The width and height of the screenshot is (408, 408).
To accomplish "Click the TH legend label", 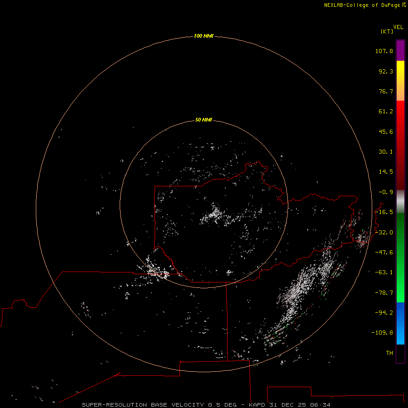I will (389, 353).
